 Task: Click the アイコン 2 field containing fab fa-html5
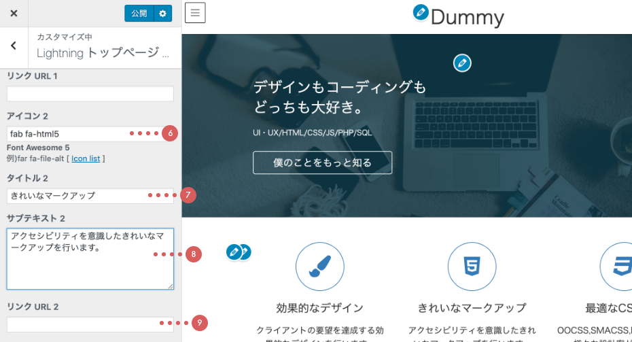[68, 134]
